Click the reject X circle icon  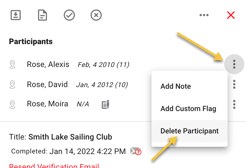tap(96, 15)
